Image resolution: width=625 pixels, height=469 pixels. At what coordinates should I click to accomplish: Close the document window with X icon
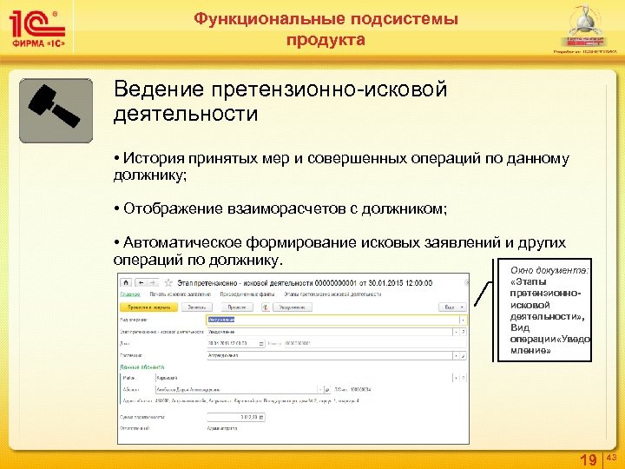click(x=467, y=282)
